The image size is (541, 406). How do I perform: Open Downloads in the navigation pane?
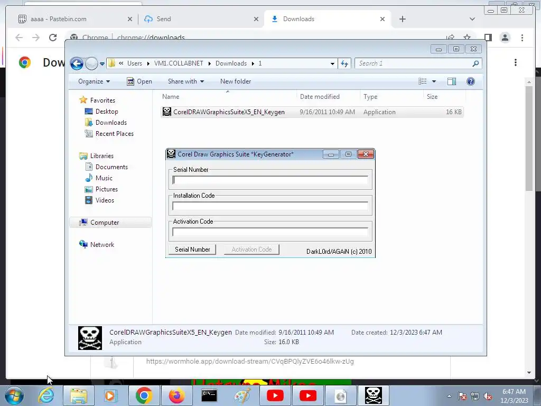pos(111,123)
